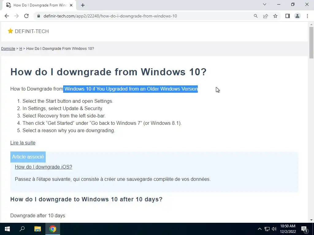
Task: Click the forward navigation arrow
Action: pyautogui.click(x=17, y=16)
